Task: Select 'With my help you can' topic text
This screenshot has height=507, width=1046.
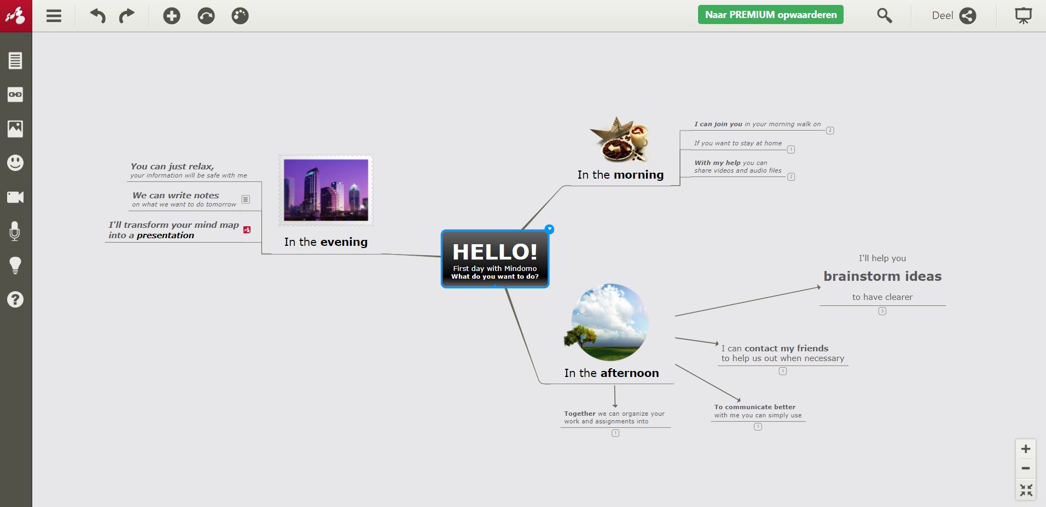Action: pyautogui.click(x=738, y=167)
